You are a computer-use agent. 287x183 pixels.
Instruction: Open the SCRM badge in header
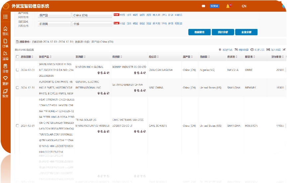click(214, 6)
